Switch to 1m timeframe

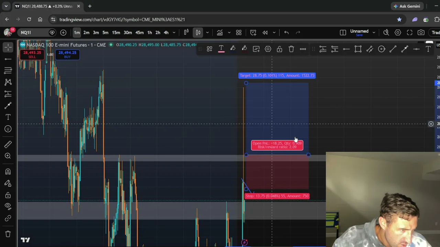[77, 33]
